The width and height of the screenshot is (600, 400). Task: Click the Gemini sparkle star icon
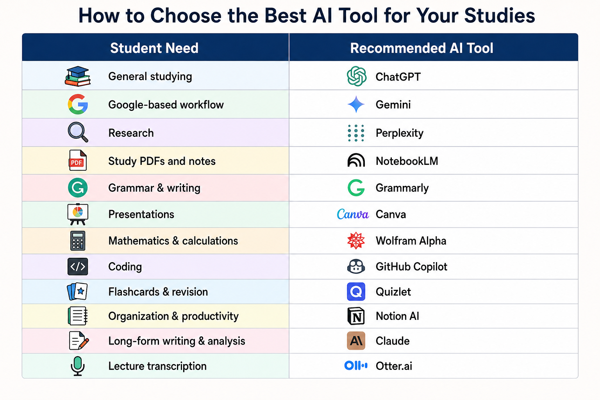pyautogui.click(x=356, y=104)
